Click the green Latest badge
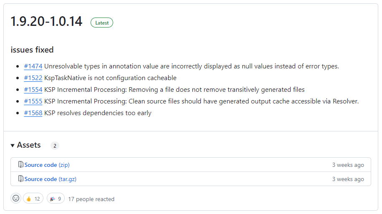382x214 pixels. click(102, 23)
